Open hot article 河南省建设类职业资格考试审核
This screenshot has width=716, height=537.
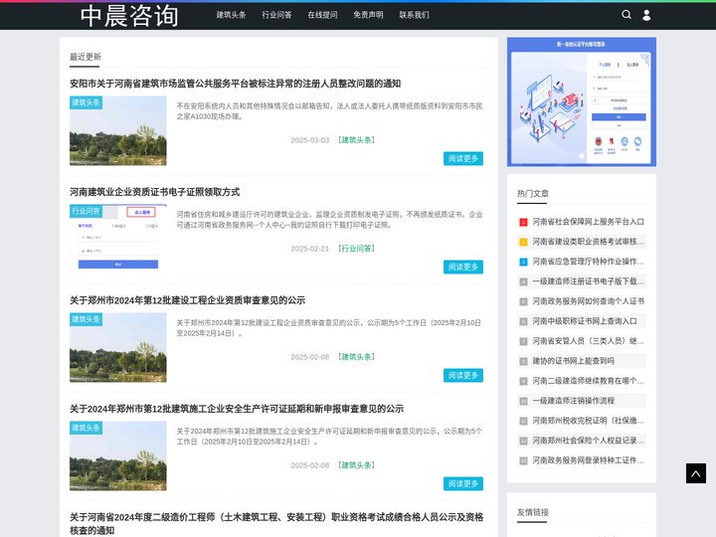588,242
